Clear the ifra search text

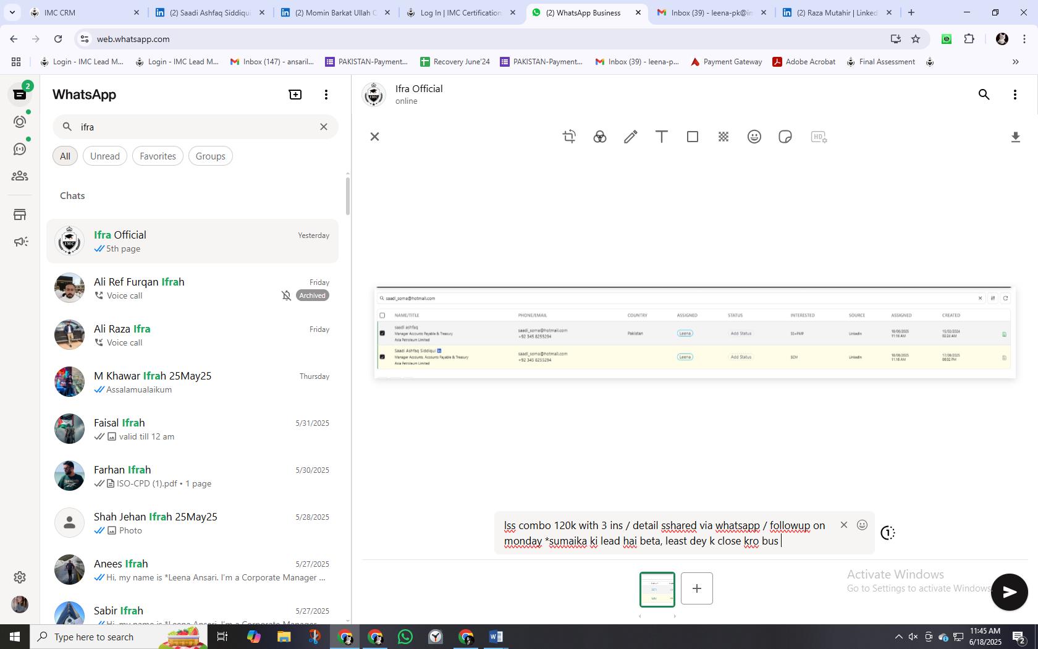tap(324, 127)
